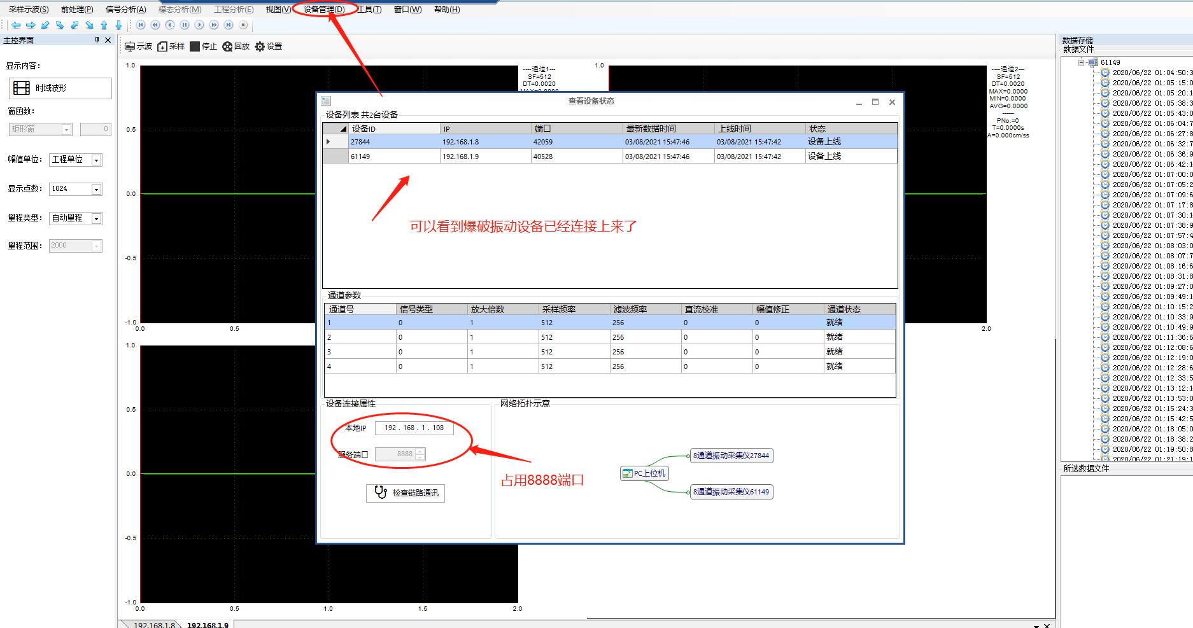Expand the 显示点数 dropdown showing 1024
The image size is (1193, 628).
[x=96, y=189]
